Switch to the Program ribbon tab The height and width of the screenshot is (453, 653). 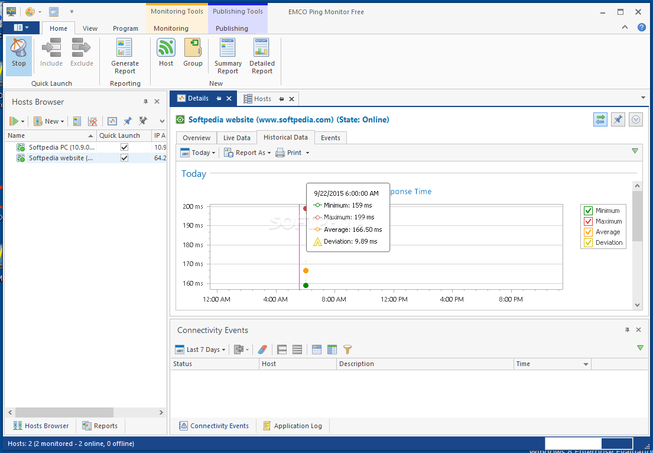[x=125, y=28]
